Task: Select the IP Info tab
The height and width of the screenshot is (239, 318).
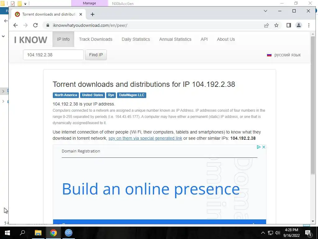Action: (63, 39)
